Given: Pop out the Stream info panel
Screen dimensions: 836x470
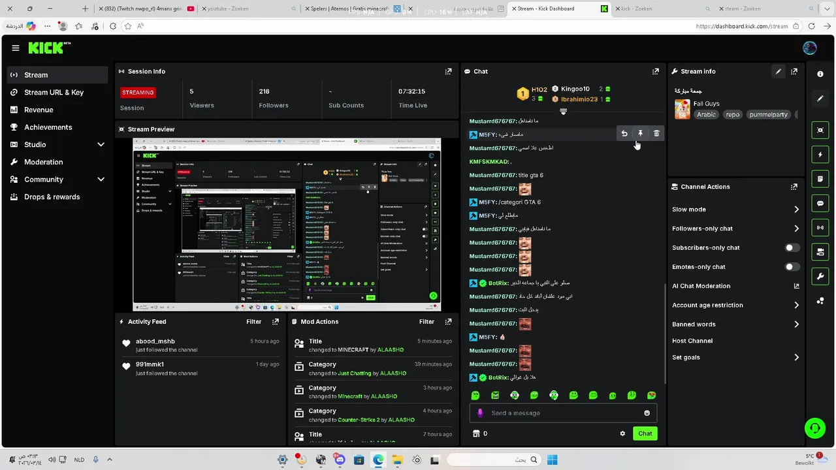Looking at the screenshot, I should [794, 71].
